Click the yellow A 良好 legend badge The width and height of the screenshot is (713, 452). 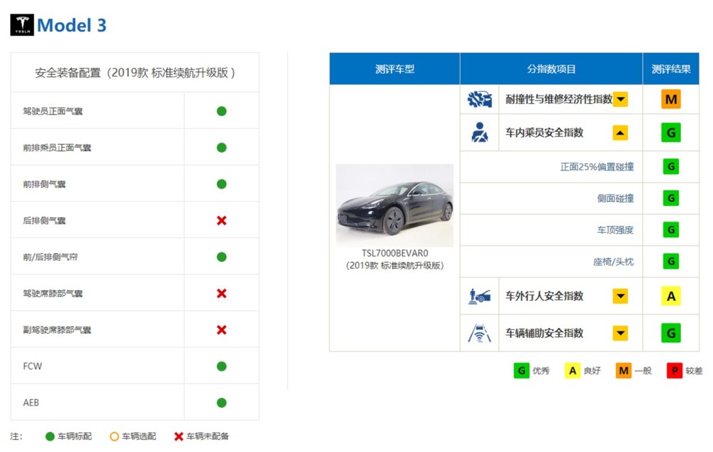(x=572, y=371)
